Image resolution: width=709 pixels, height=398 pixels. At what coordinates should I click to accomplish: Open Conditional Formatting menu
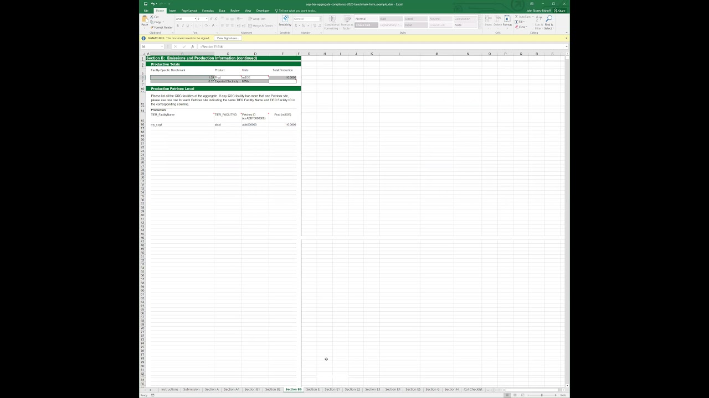click(x=332, y=22)
